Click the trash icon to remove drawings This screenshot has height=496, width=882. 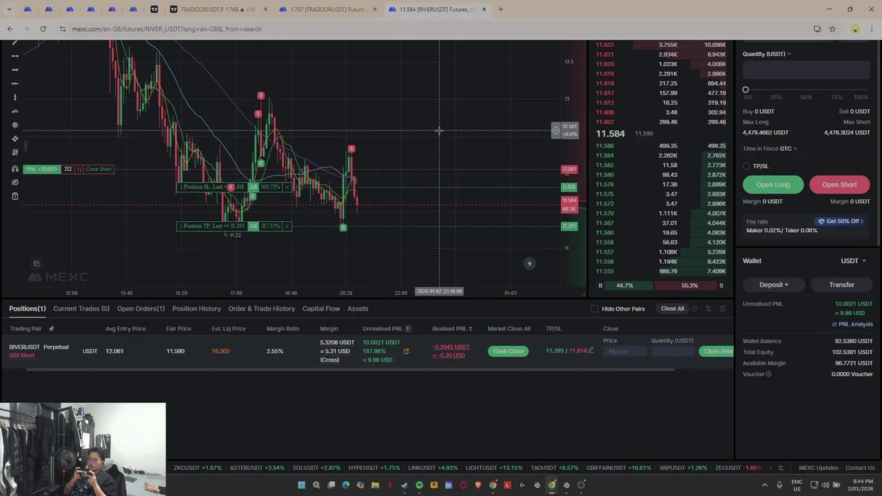15,196
